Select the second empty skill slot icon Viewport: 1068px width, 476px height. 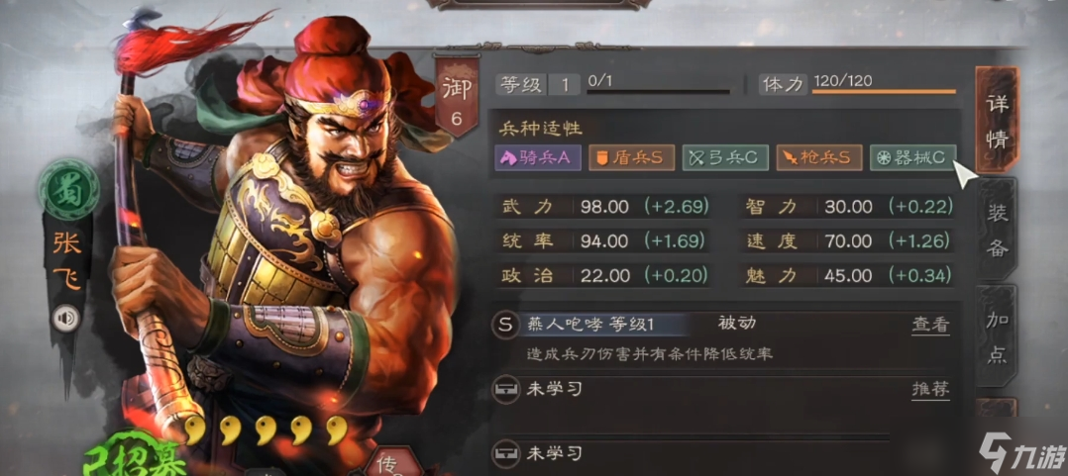[x=504, y=453]
